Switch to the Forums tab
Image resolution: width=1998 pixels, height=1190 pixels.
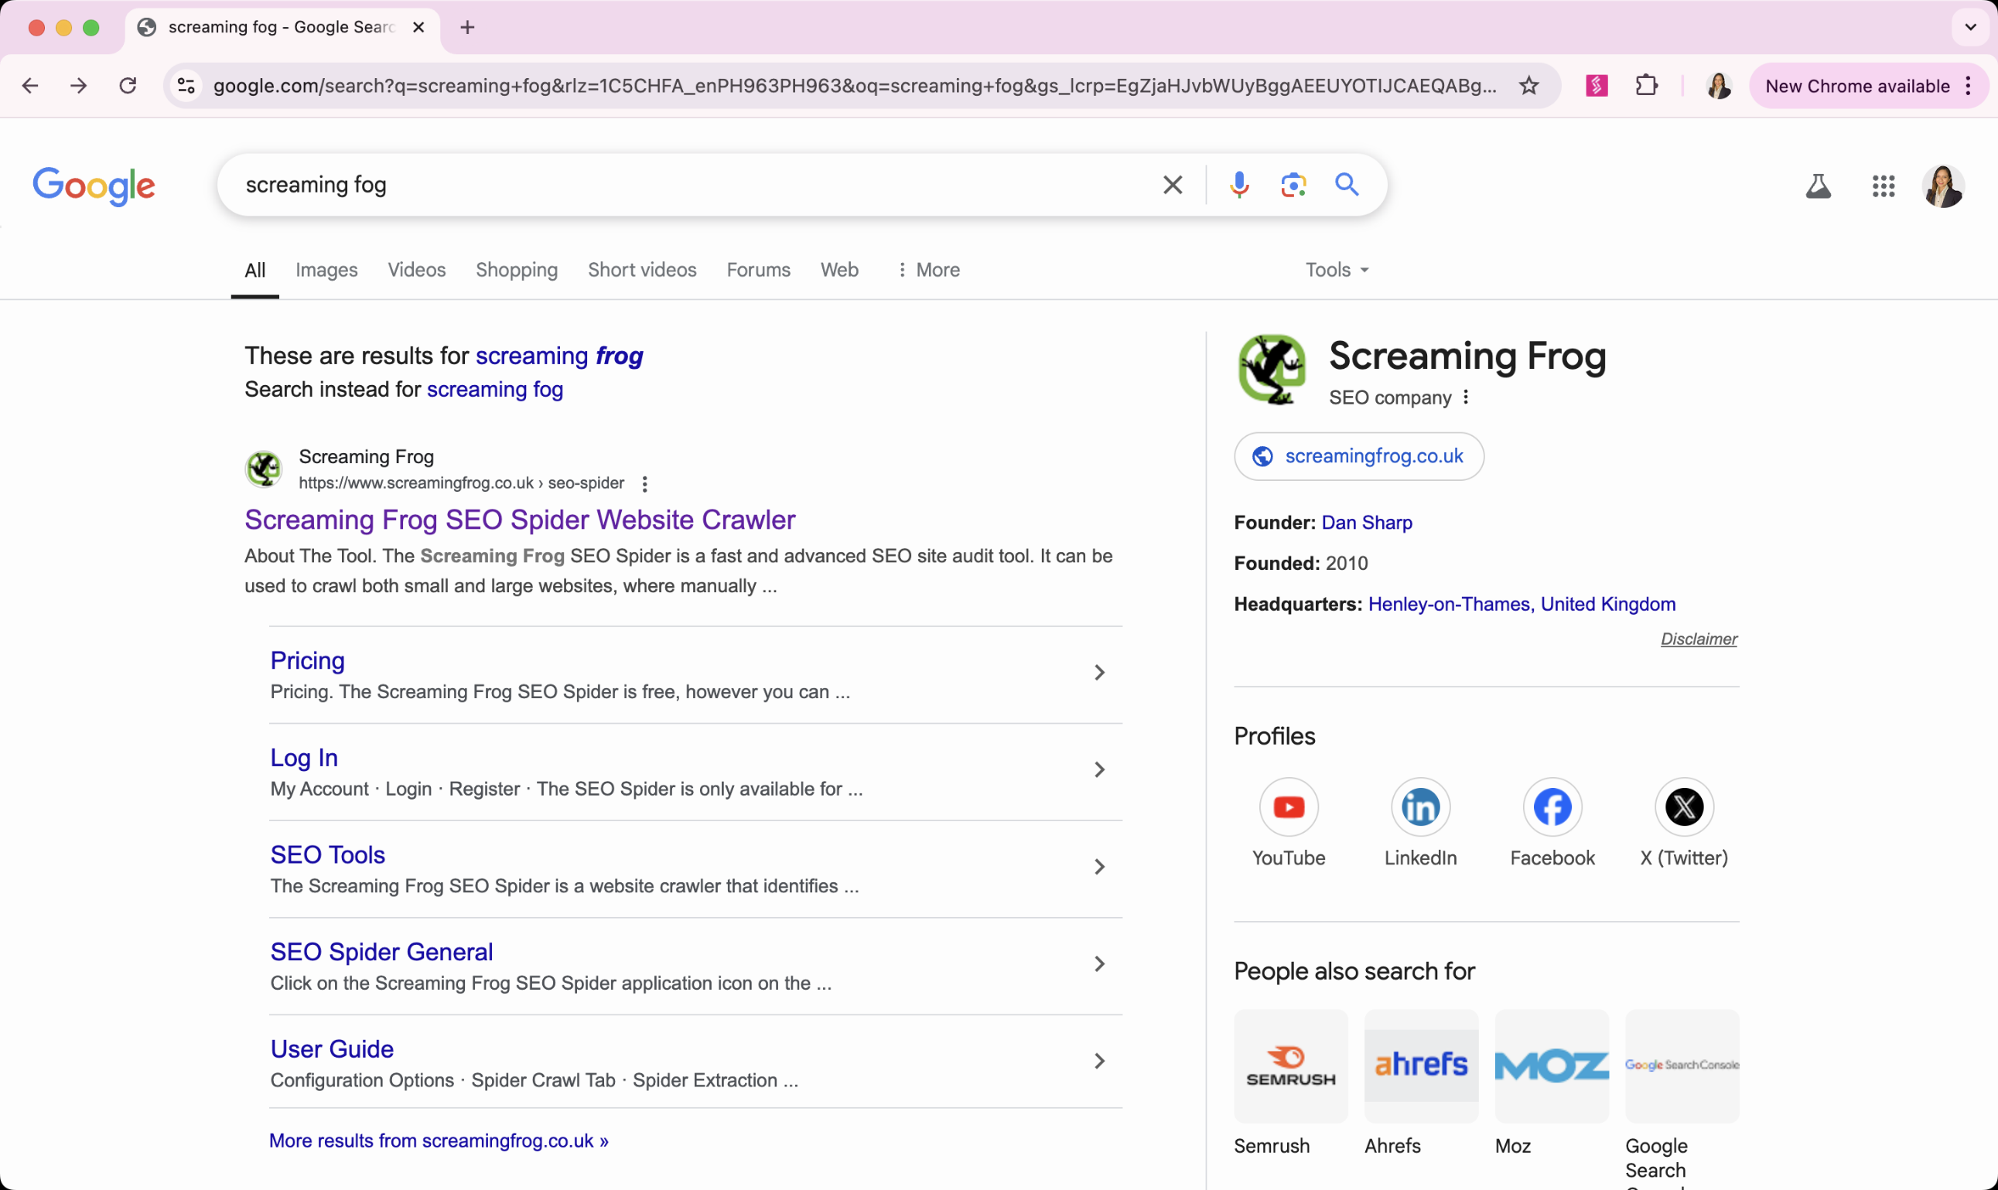click(x=758, y=270)
